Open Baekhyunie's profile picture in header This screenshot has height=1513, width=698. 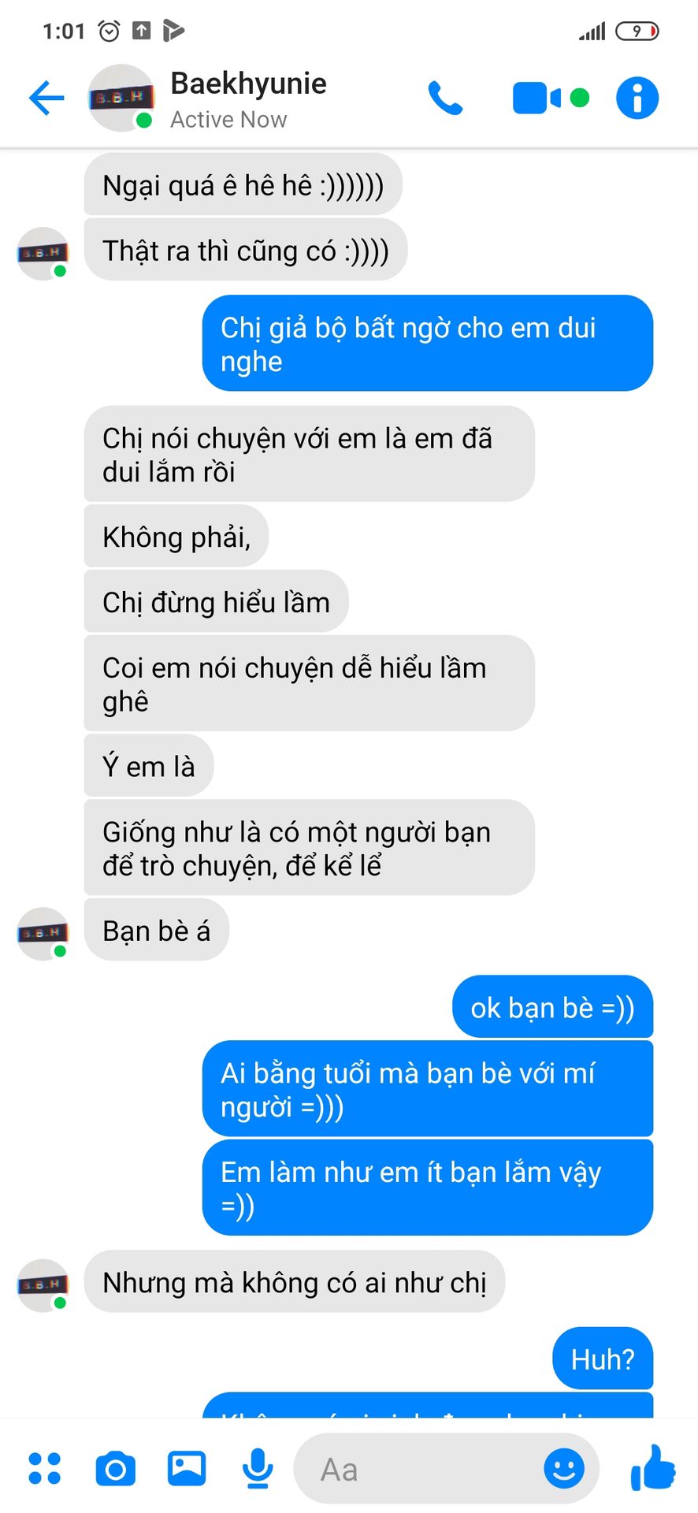click(121, 98)
